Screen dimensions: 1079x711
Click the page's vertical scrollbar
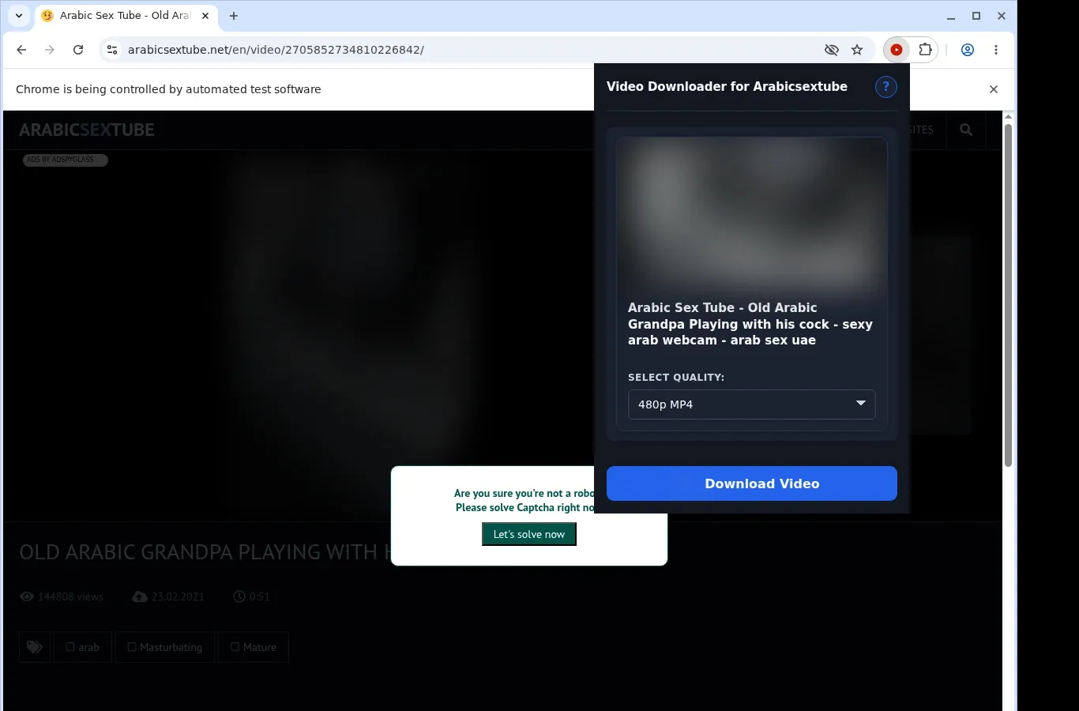pyautogui.click(x=1008, y=294)
